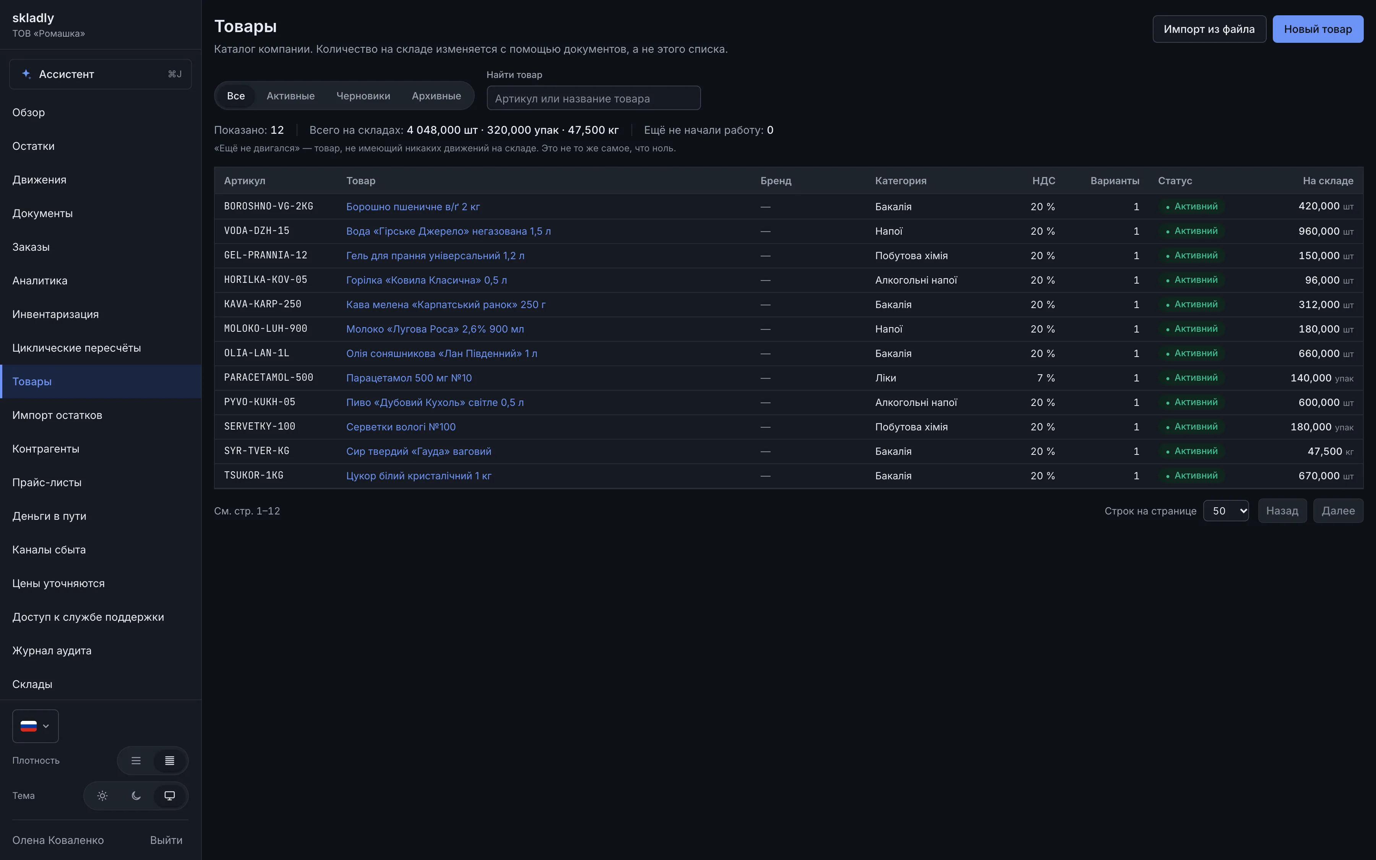Expand the rows-per-page 50 dropdown

[x=1226, y=511]
